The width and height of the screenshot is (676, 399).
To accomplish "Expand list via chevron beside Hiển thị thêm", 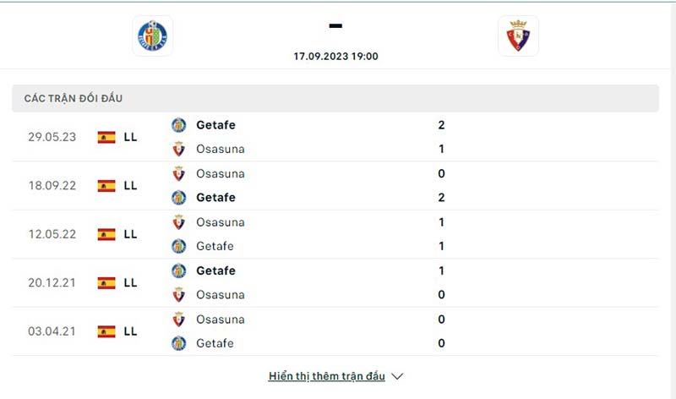I will (397, 376).
